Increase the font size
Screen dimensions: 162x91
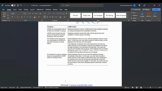(x=30, y=13)
